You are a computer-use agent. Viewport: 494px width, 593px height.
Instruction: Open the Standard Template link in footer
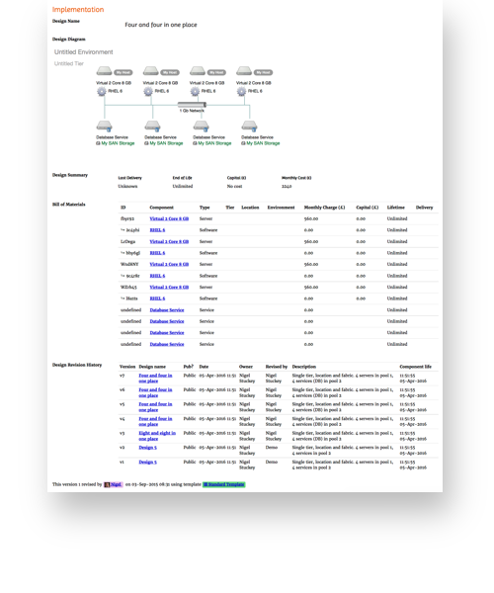[x=224, y=484]
